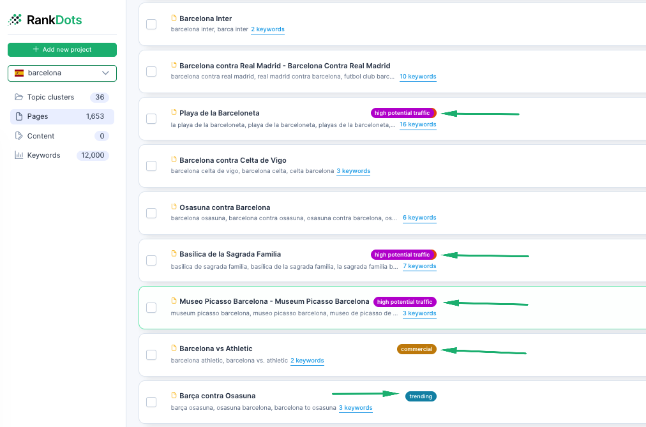This screenshot has height=427, width=646.
Task: Tick the Barça contra Osasuna checkbox
Action: pos(151,402)
